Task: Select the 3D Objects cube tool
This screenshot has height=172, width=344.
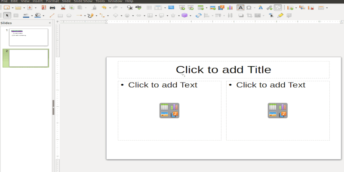Action: coord(184,15)
